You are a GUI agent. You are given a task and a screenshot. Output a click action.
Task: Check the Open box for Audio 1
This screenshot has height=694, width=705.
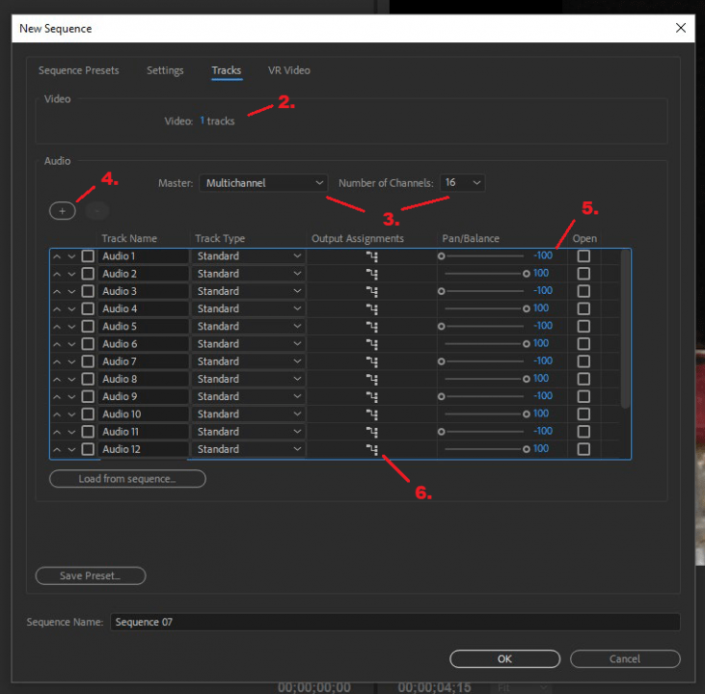click(x=583, y=256)
